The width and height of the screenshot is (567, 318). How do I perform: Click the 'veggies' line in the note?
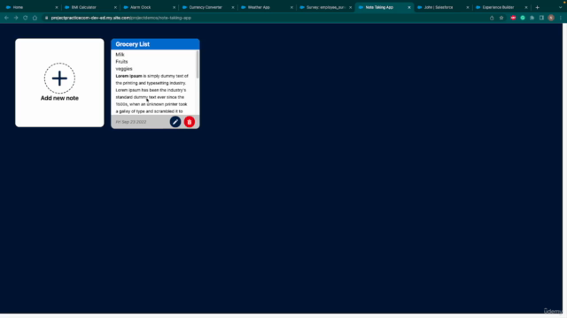coord(124,69)
